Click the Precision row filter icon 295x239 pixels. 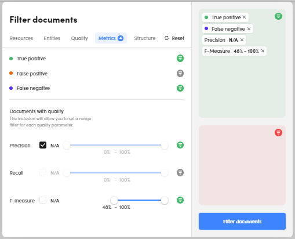point(180,145)
